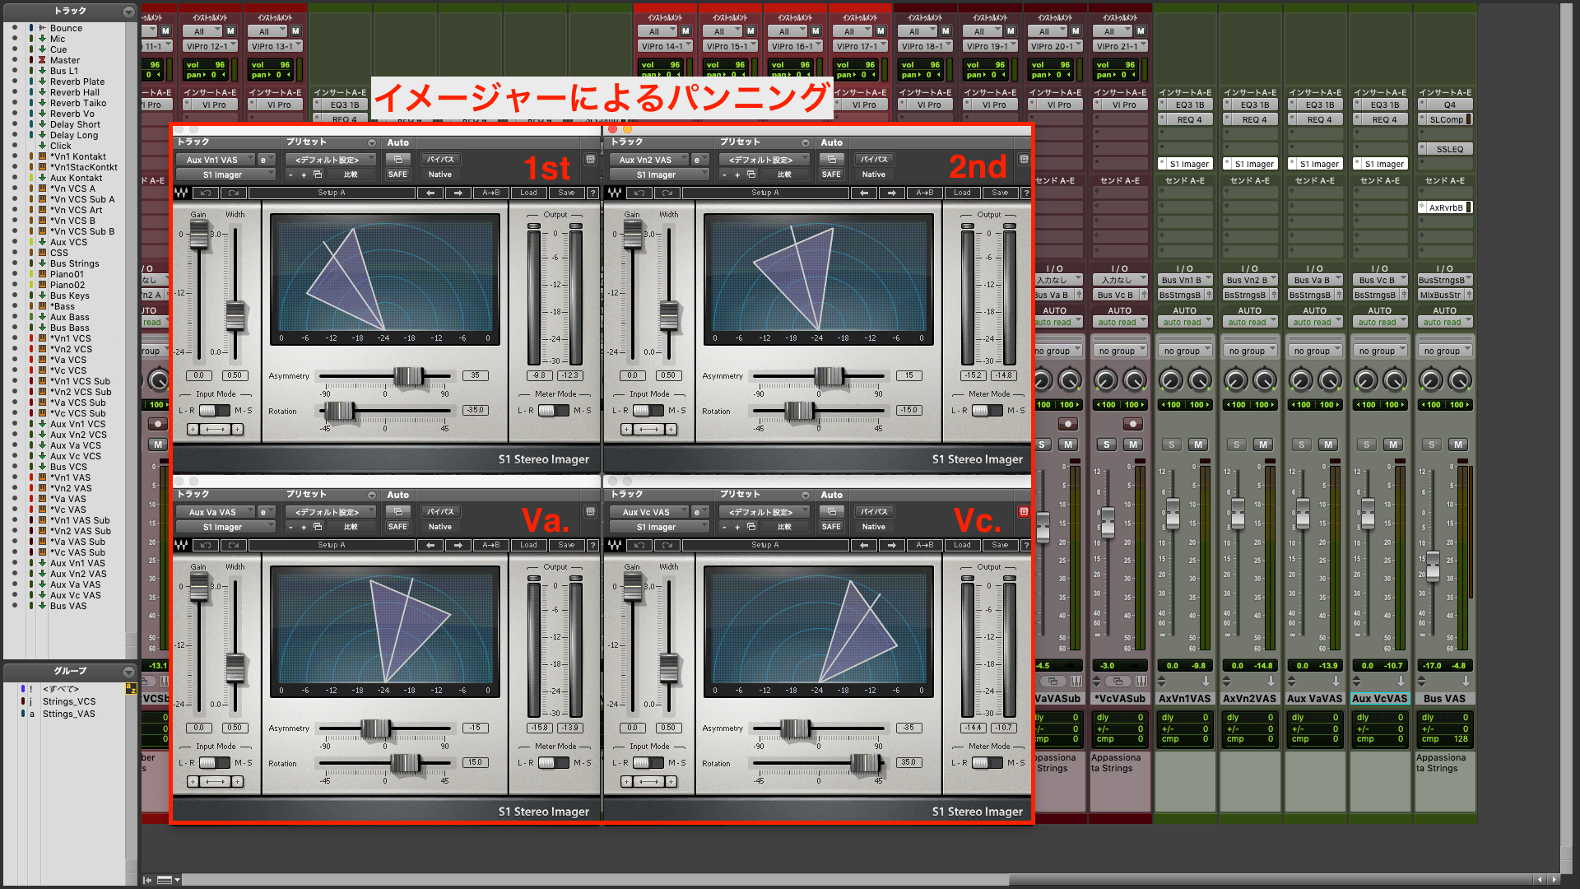Click Load button in Vc Imager
Screen dimensions: 1580x889
pyautogui.click(x=963, y=546)
